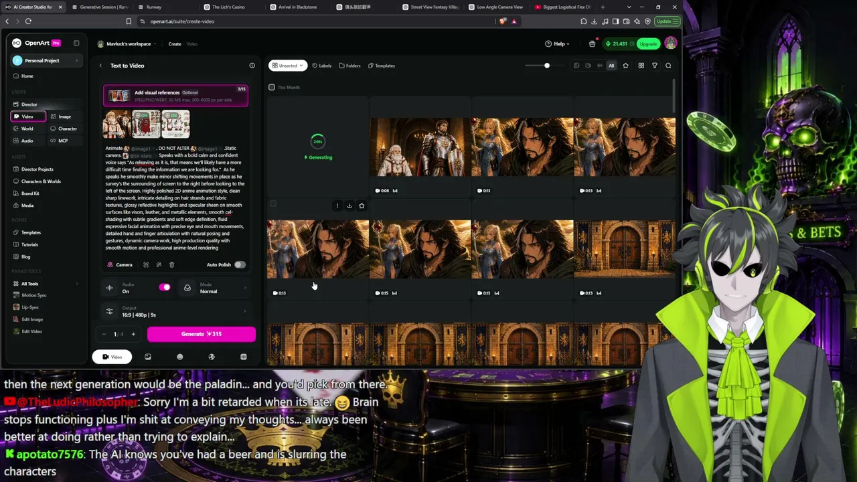857x482 pixels.
Task: Open the Folders tab in gallery
Action: 349,66
